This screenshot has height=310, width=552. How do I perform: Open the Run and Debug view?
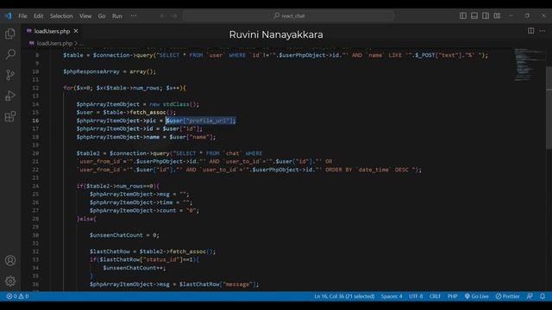tap(10, 96)
